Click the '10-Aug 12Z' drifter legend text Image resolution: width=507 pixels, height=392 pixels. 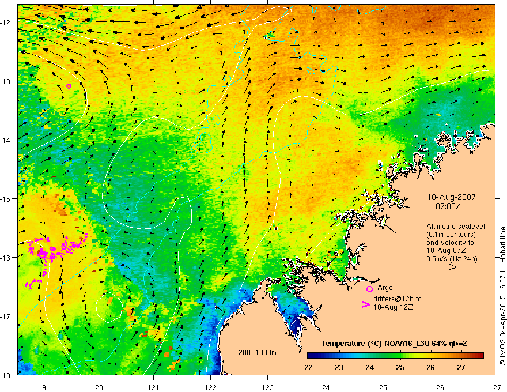(393, 307)
